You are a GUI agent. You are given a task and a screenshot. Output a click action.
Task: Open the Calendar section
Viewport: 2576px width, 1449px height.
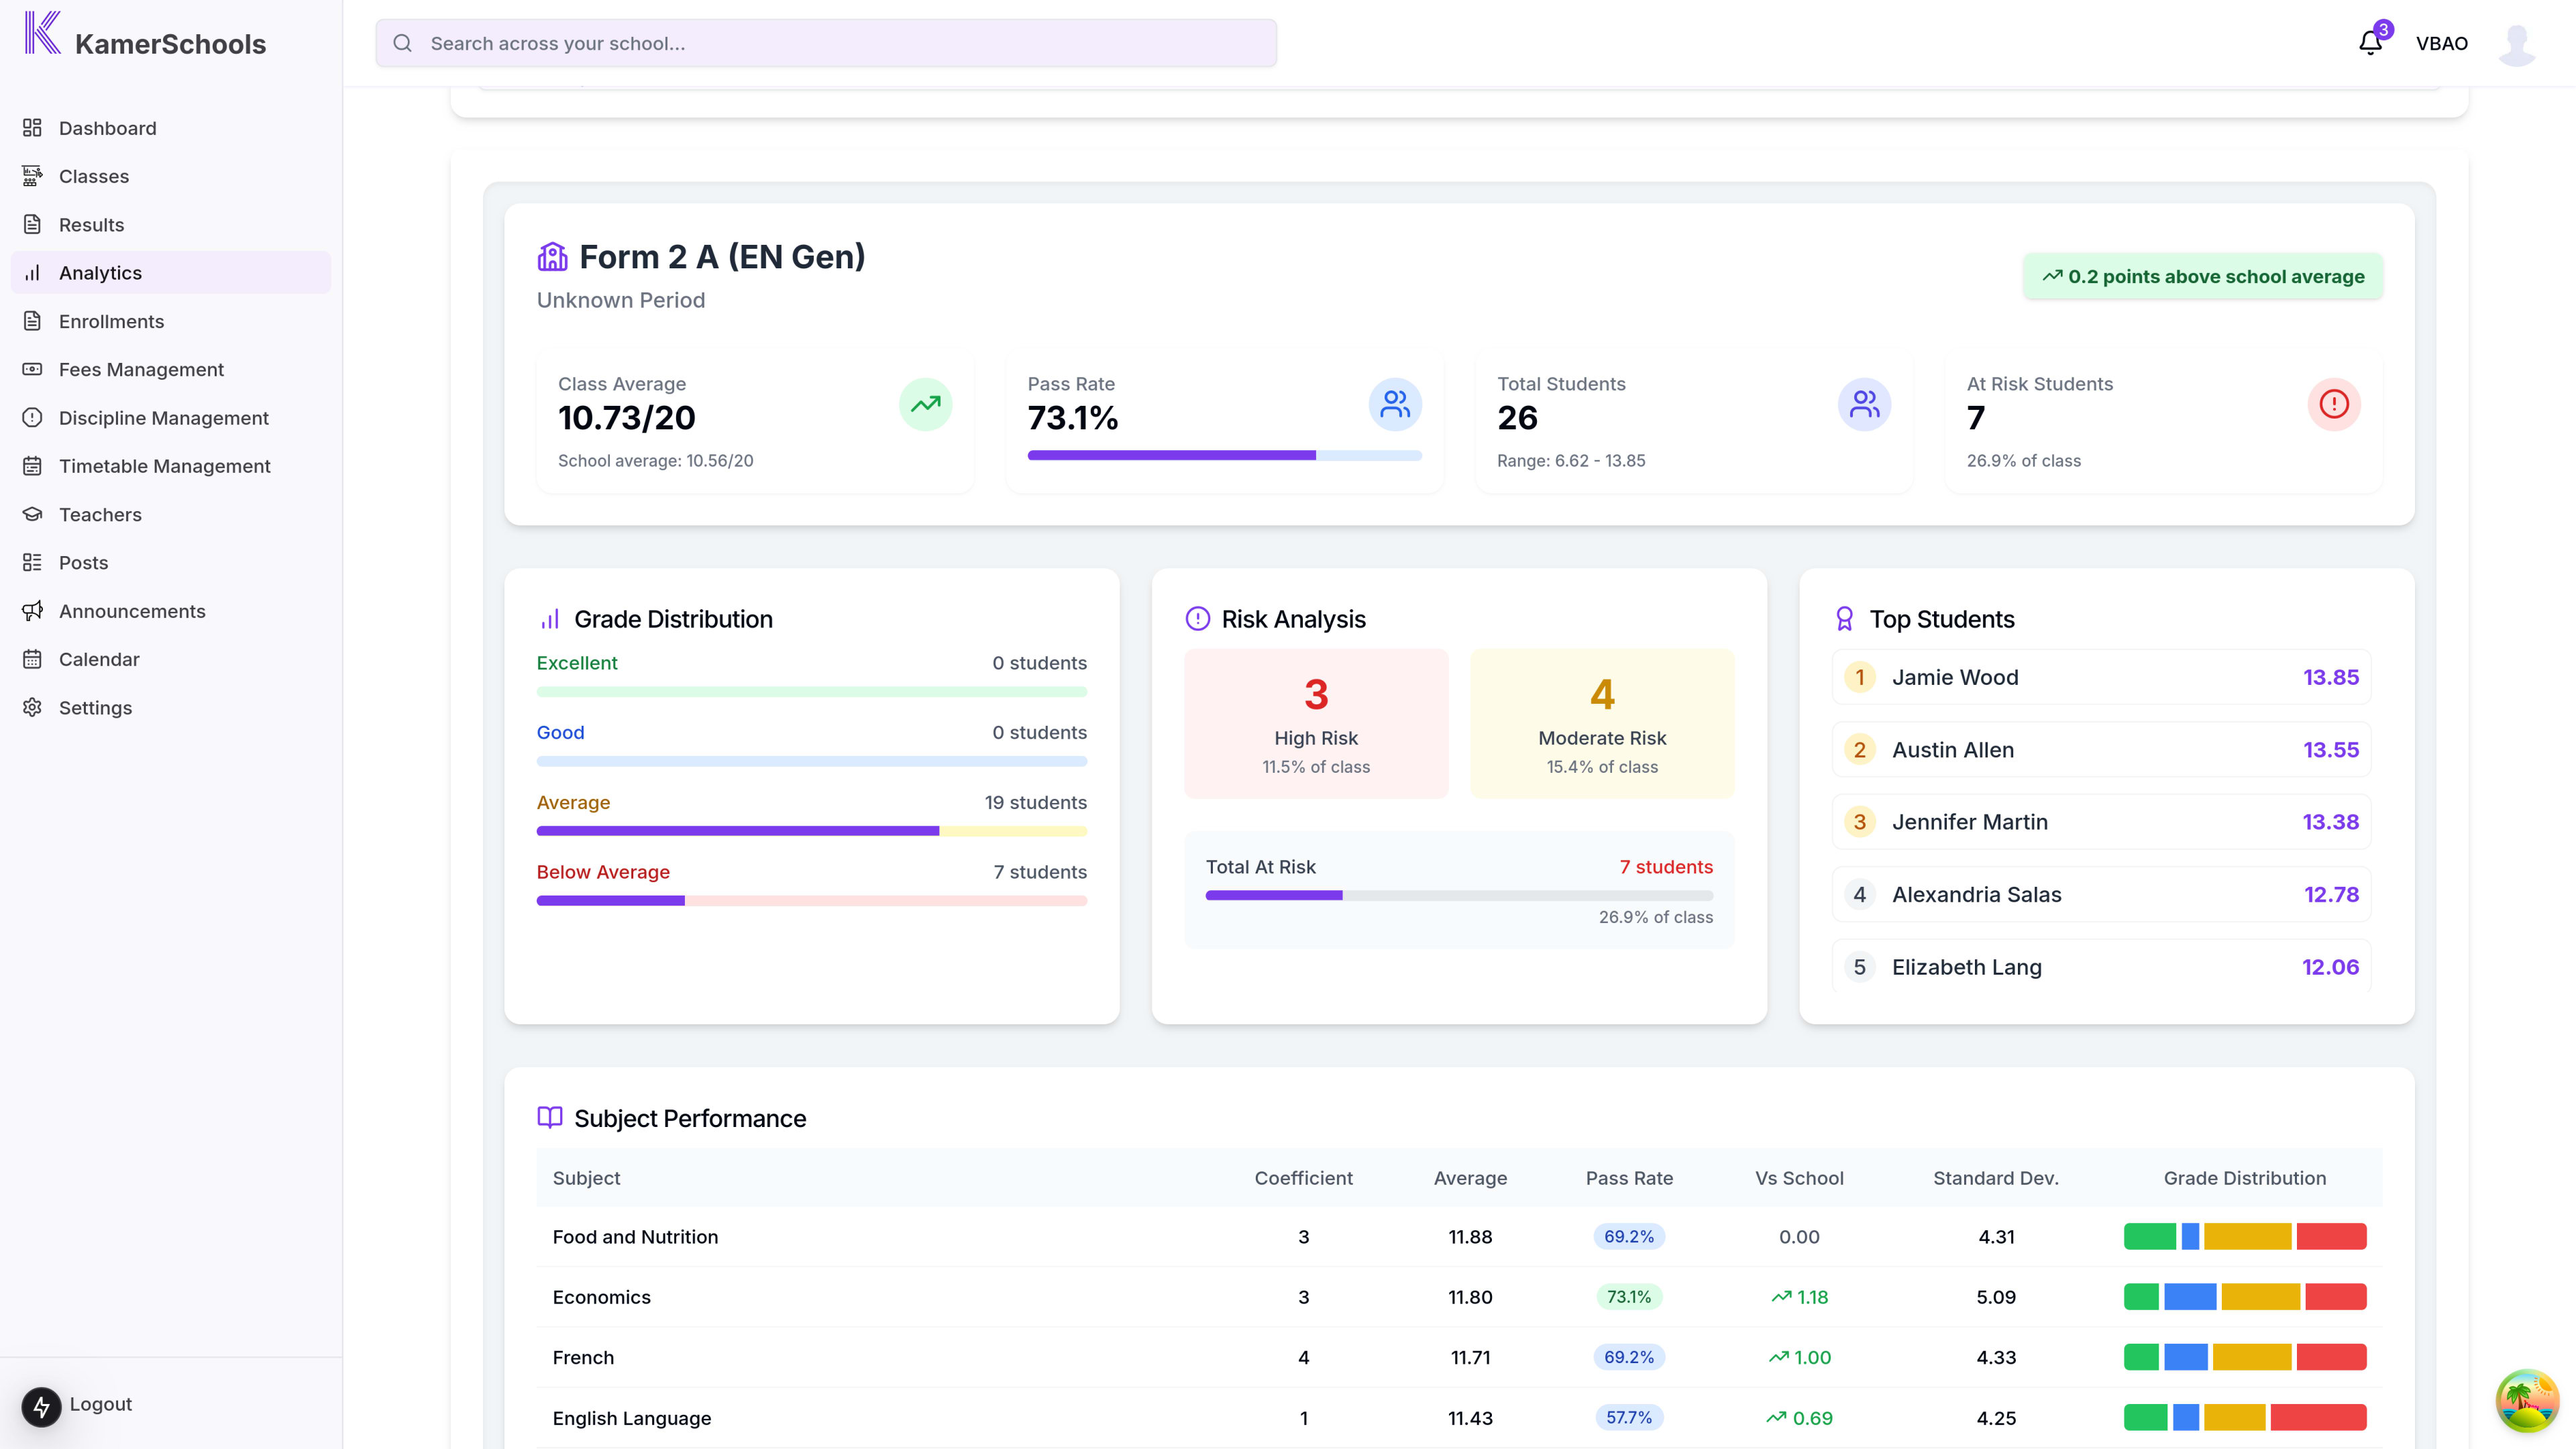click(99, 659)
